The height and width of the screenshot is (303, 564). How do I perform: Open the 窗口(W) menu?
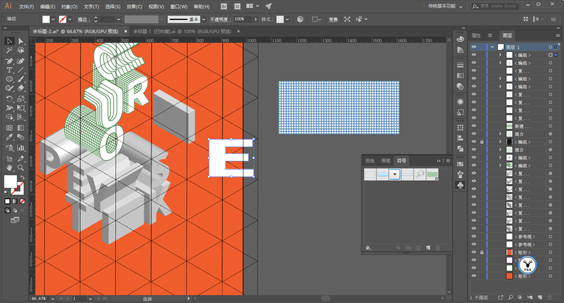(179, 6)
